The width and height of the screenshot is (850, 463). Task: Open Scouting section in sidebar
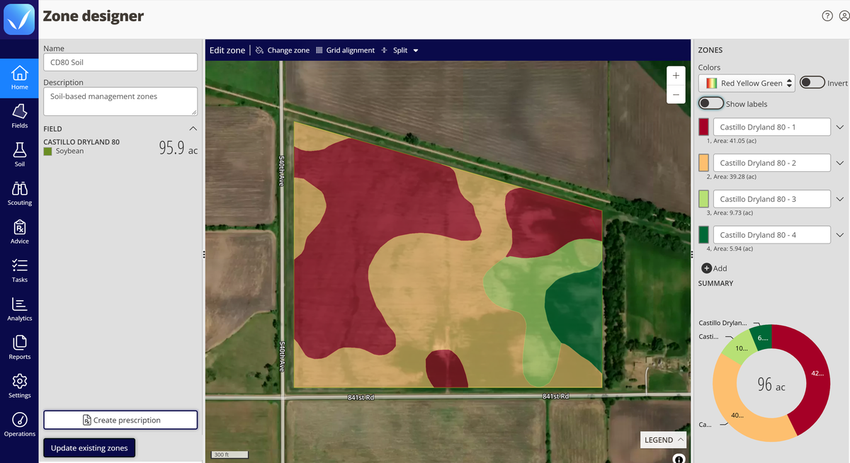tap(20, 193)
